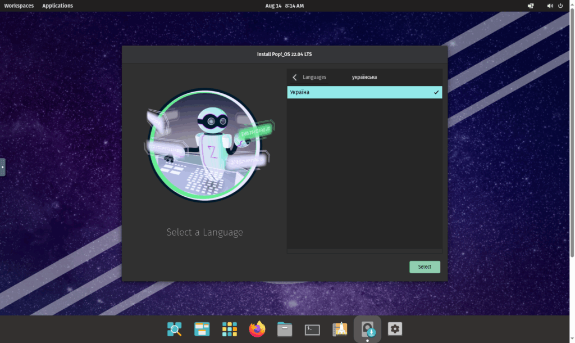The height and width of the screenshot is (343, 575).
Task: Select the Україна region row
Action: (x=359, y=92)
